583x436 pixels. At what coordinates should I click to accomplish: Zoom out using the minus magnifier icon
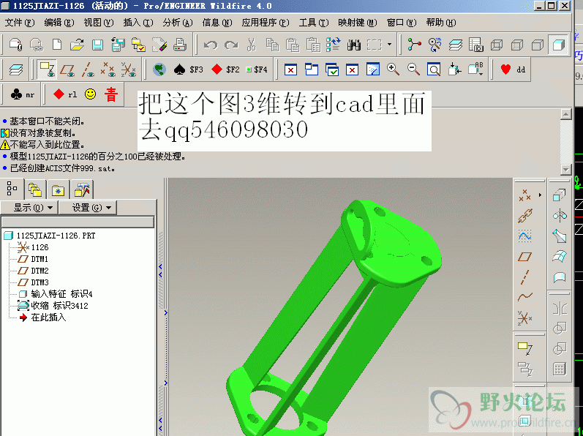pos(413,69)
